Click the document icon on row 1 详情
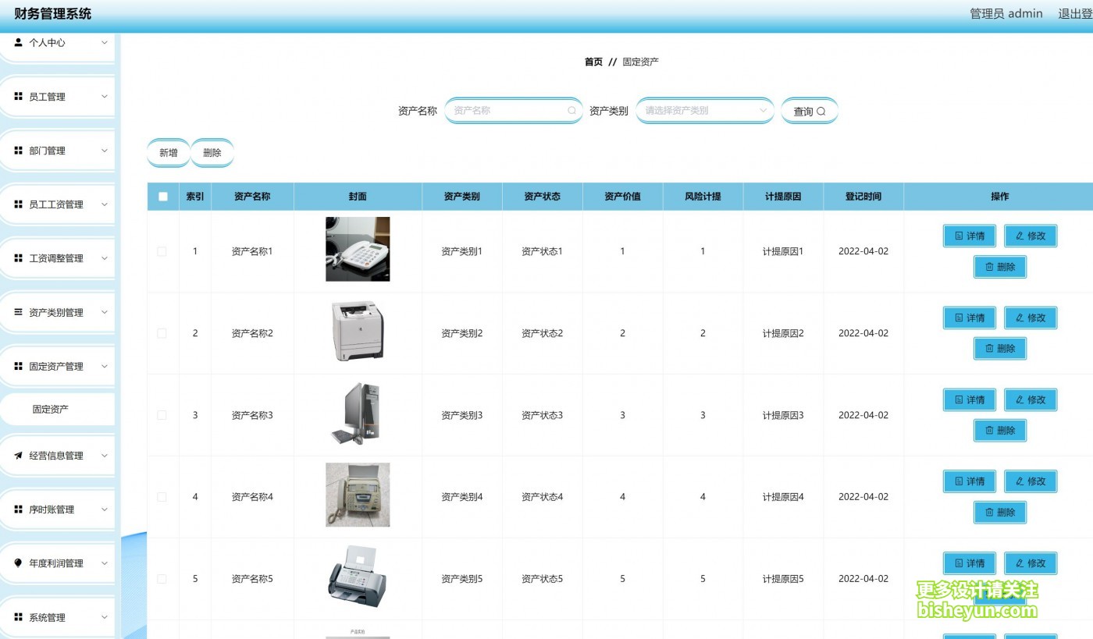The image size is (1093, 639). coord(959,236)
